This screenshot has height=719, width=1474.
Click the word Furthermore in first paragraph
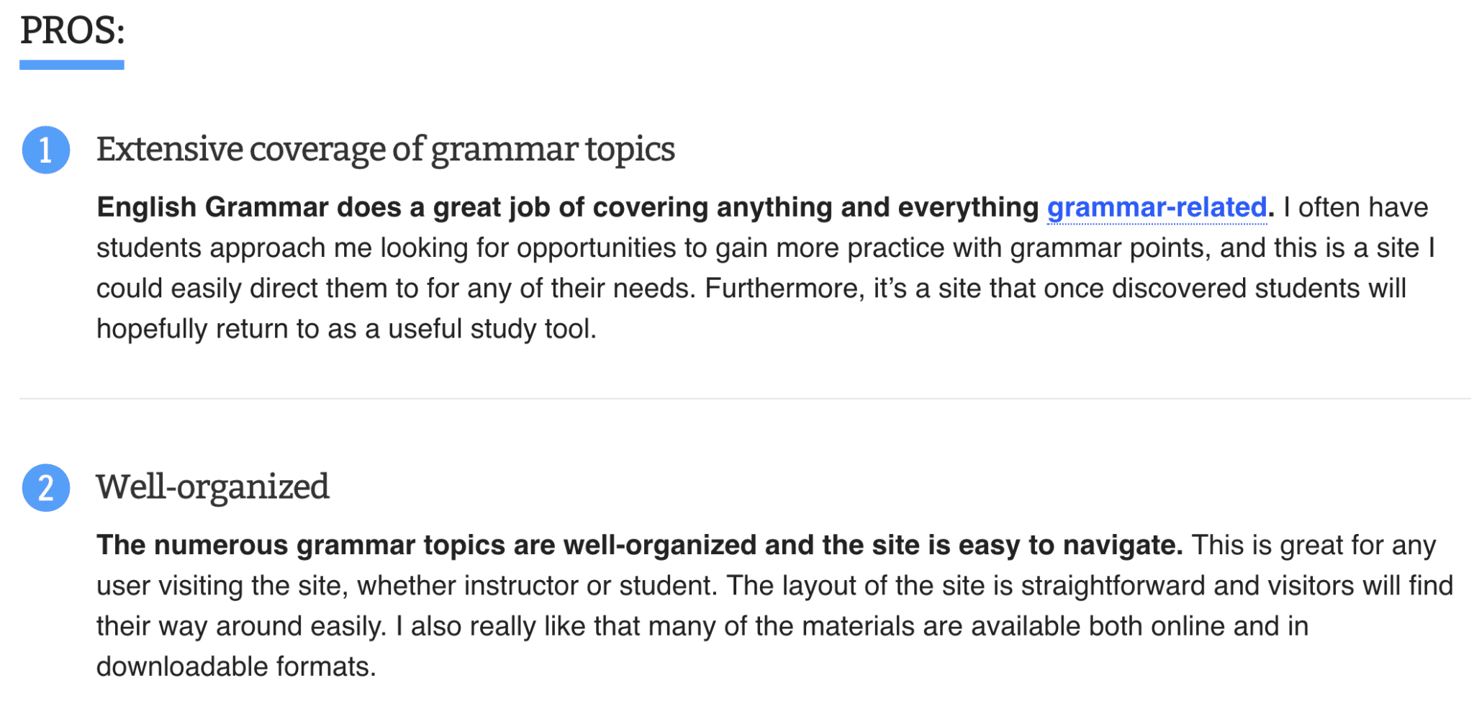tap(783, 289)
